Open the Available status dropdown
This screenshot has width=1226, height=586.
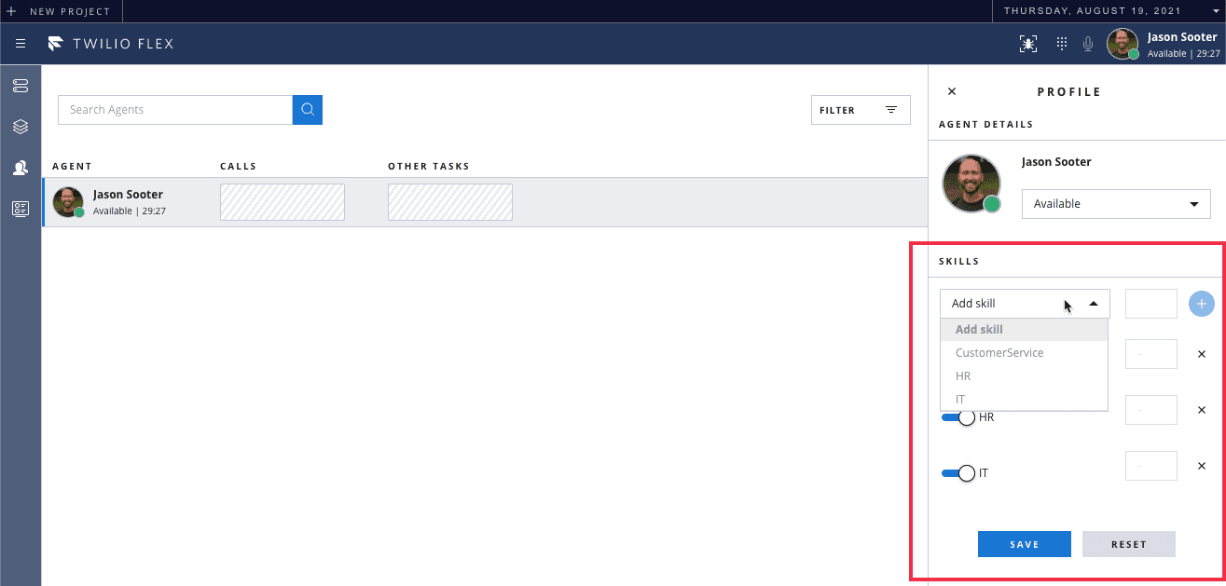[x=1115, y=203]
